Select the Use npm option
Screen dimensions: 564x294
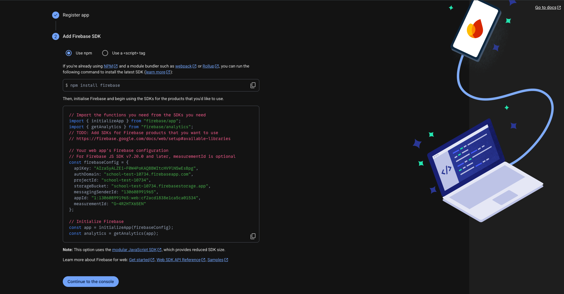click(69, 53)
